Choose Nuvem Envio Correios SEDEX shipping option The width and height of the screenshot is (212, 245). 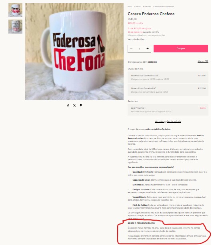[x=168, y=78]
